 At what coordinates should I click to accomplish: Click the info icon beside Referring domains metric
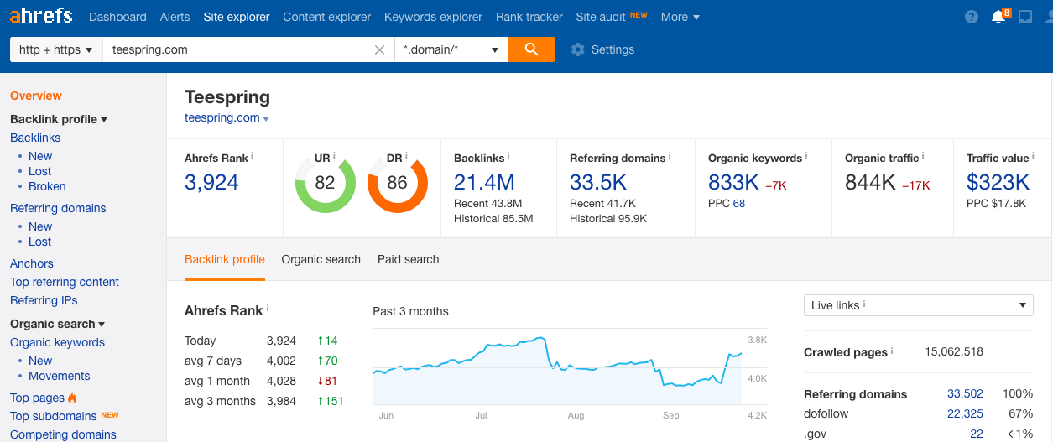(x=670, y=156)
